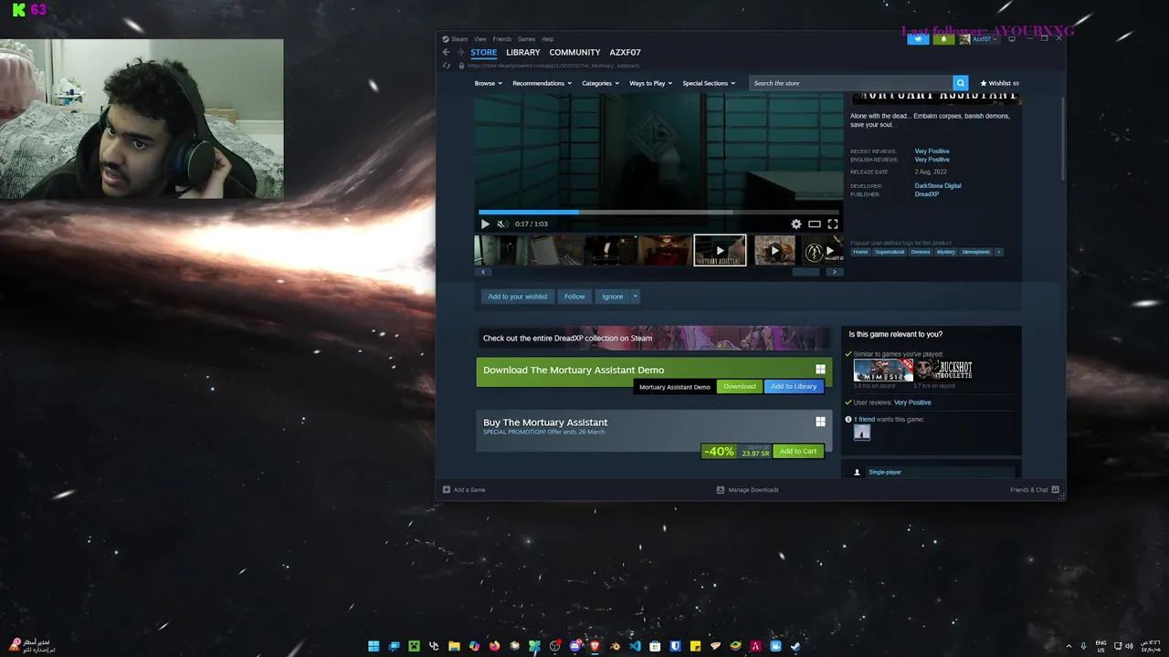Download the Mortuary Assistant Demo

click(x=740, y=387)
